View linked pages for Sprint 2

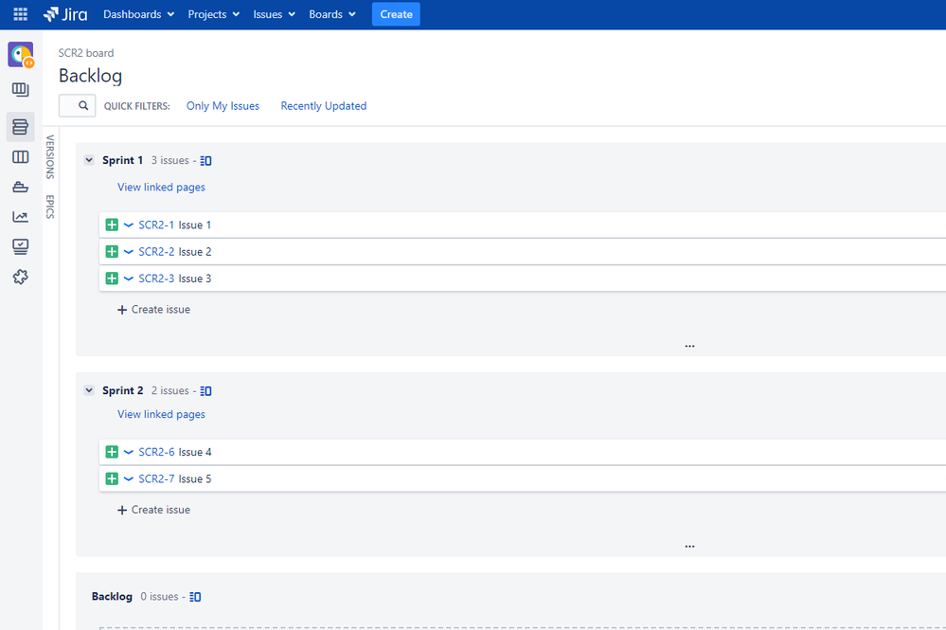pos(161,414)
